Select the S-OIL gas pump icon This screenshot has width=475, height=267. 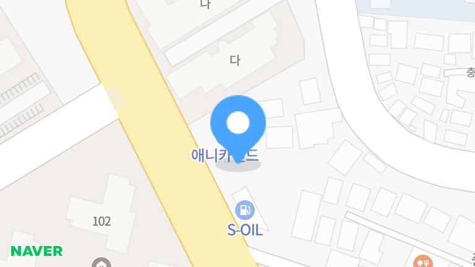[x=245, y=210]
